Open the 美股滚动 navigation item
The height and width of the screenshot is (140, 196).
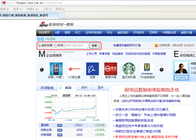click(x=123, y=32)
